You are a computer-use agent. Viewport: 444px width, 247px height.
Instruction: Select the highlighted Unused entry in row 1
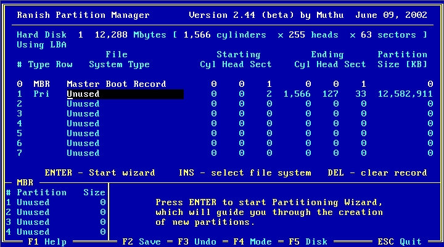coord(125,94)
